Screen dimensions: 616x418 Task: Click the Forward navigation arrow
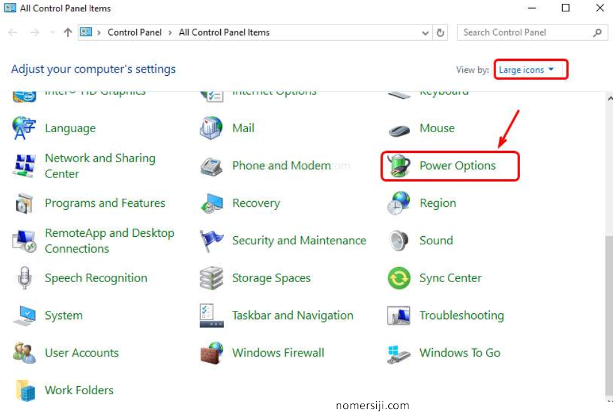pos(35,33)
